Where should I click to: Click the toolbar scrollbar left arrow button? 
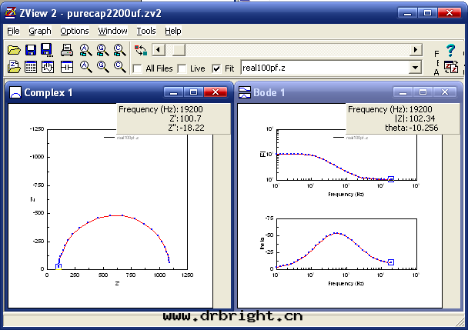[158, 50]
